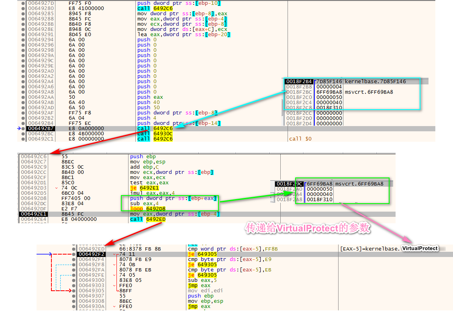Image resolution: width=453 pixels, height=314 pixels.
Task: Toggle breakpoint dot at address 006492C1
Action: click(23, 139)
